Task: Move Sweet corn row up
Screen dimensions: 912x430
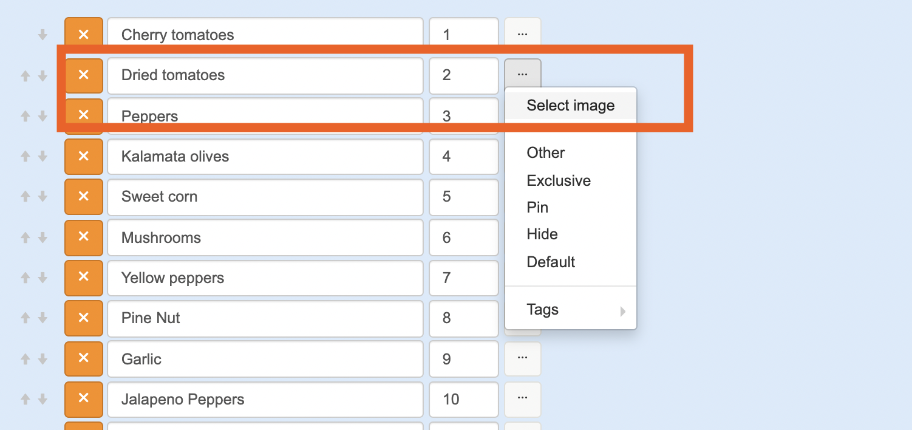Action: [x=26, y=197]
